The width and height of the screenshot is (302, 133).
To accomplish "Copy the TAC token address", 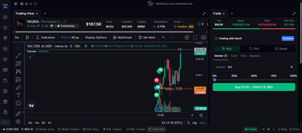I will point(65,22).
